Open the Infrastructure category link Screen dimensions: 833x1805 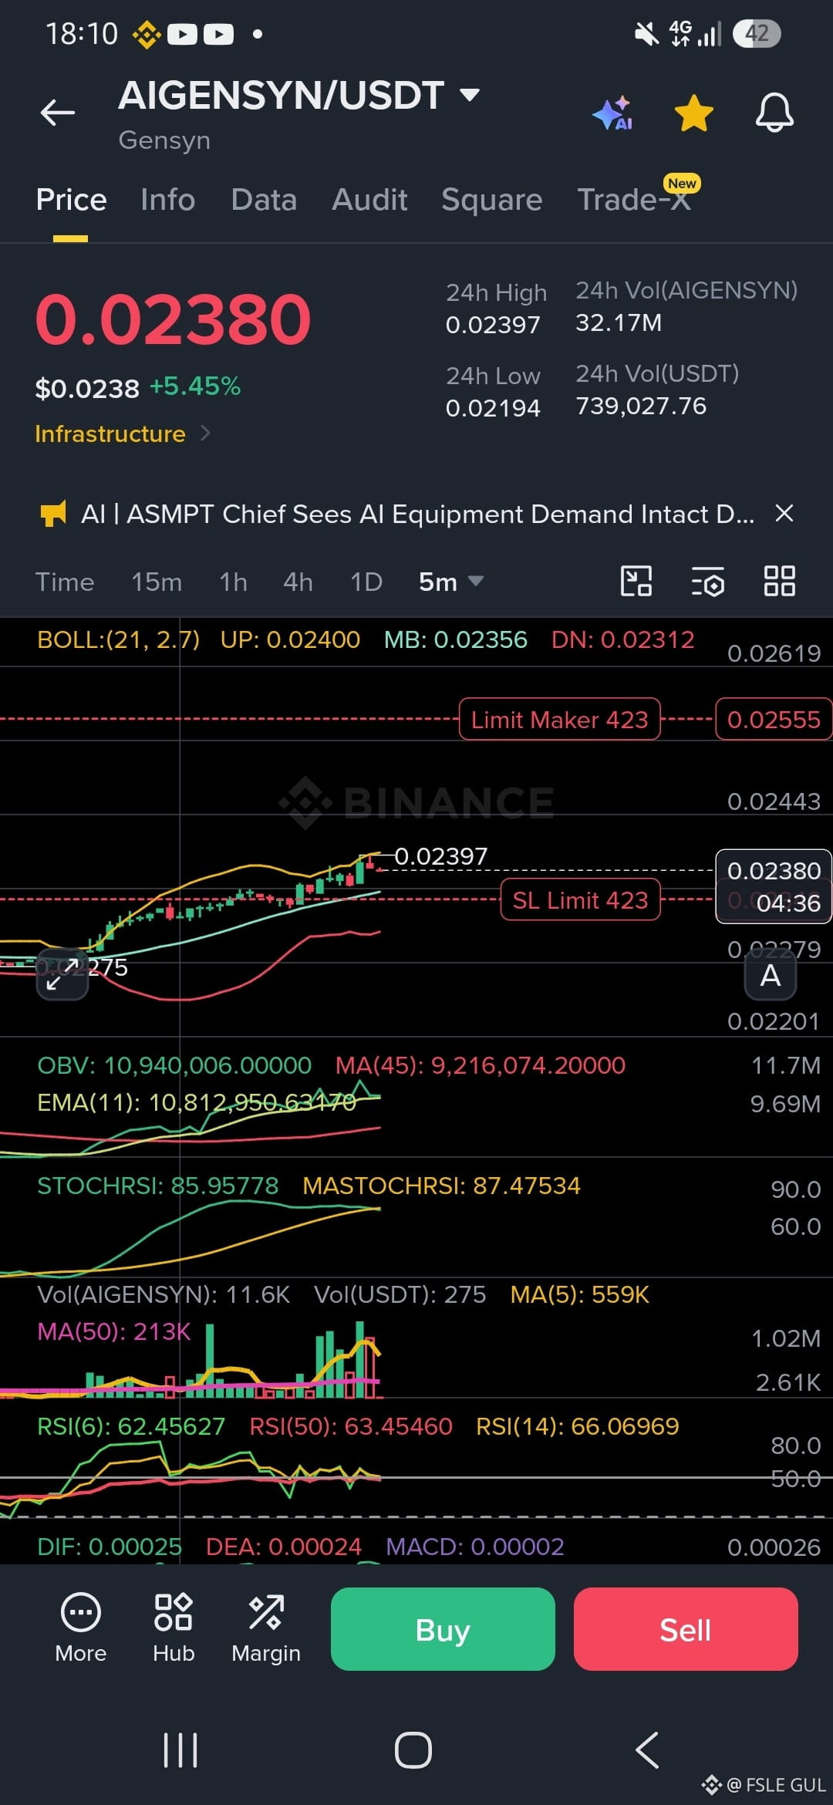pos(122,434)
